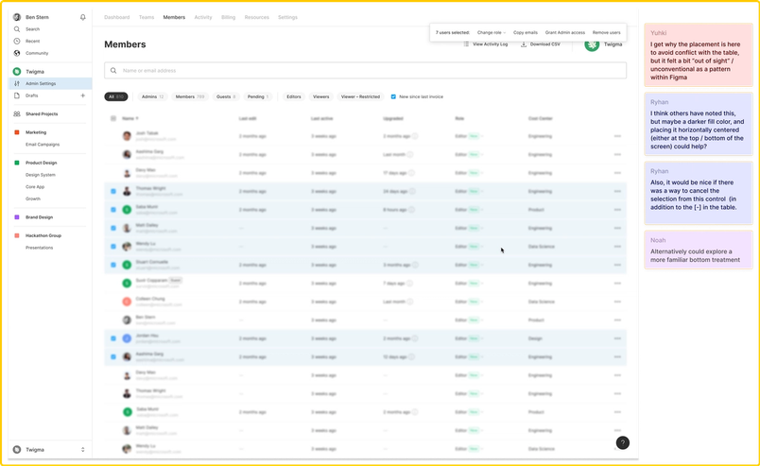Filter by Viewer - Restricted pill
Viewport: 760px width, 466px height.
tap(360, 96)
